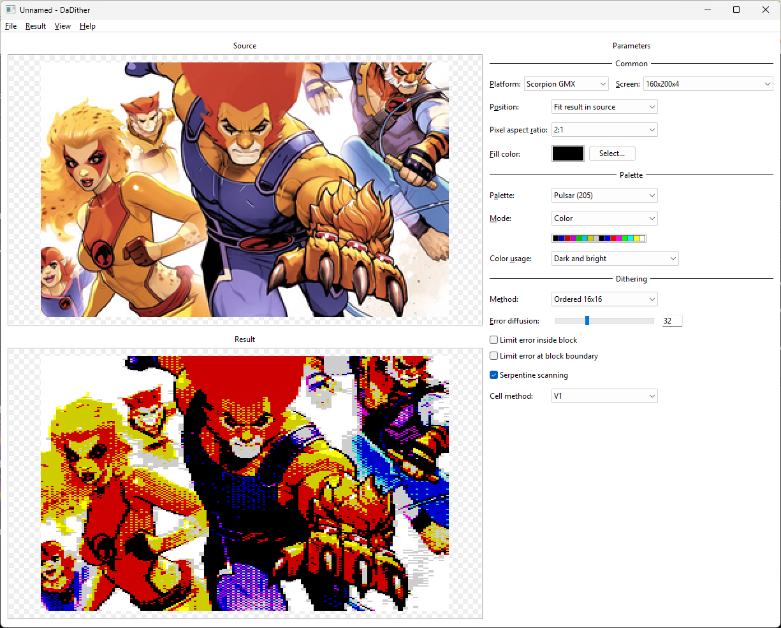The height and width of the screenshot is (628, 781).
Task: Open the Result menu
Action: pyautogui.click(x=36, y=26)
